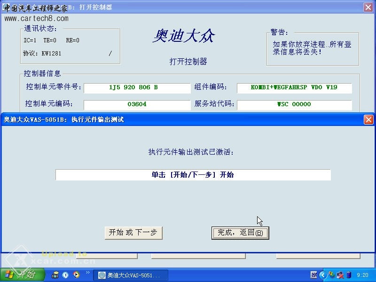This screenshot has width=376, height=282.
Task: Click the blue battery-shaped tray icon
Action: coord(349,275)
